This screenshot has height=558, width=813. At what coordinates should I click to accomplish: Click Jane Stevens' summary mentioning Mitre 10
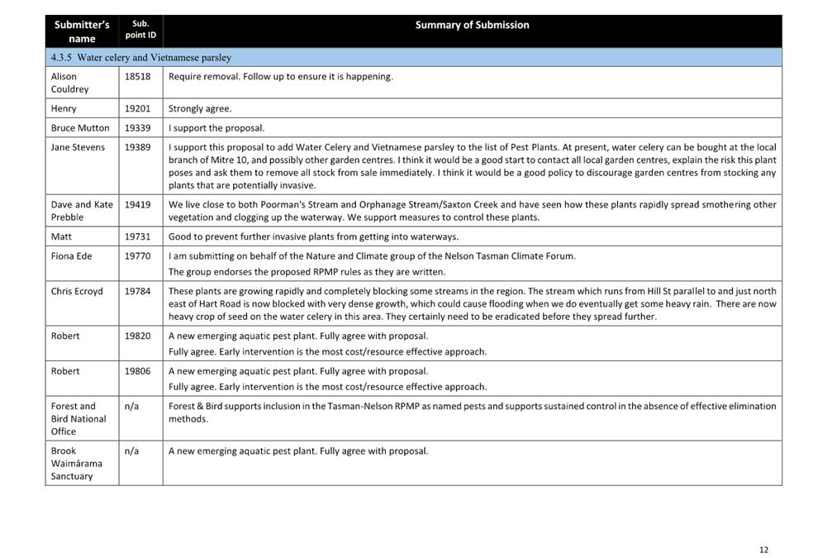pos(472,166)
